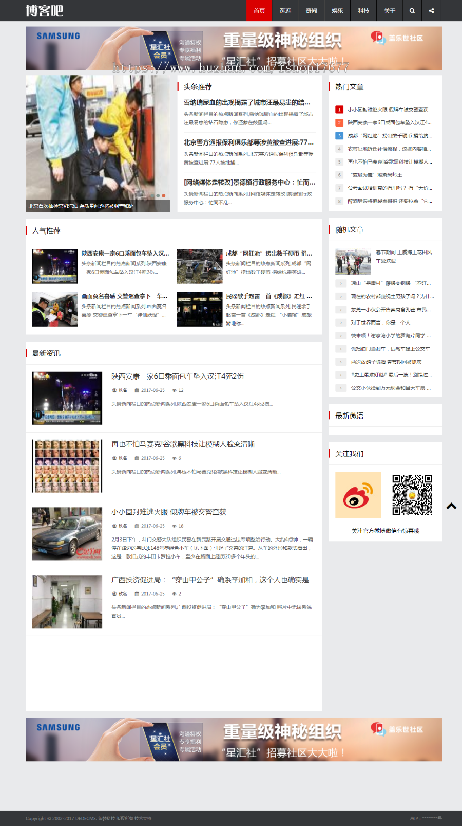
Task: Click the bottom Samsung 星汇社 banner ad
Action: click(x=234, y=740)
